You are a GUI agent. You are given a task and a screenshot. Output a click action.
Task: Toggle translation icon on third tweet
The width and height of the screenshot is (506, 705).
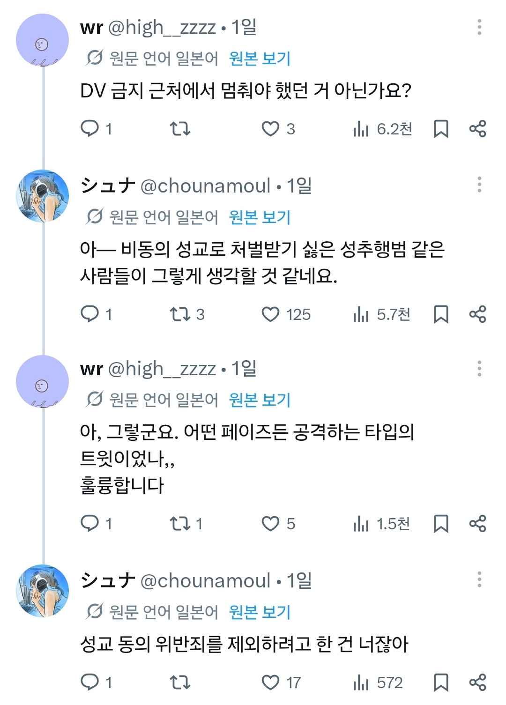click(94, 400)
